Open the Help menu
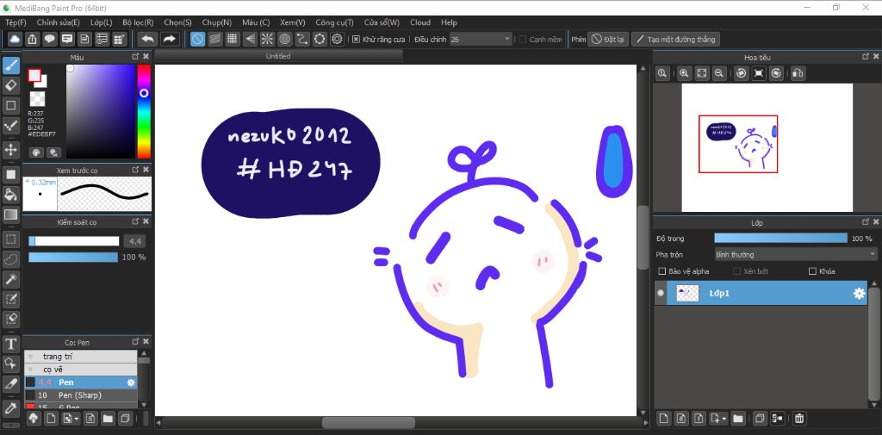Viewport: 882px width, 435px height. (449, 22)
